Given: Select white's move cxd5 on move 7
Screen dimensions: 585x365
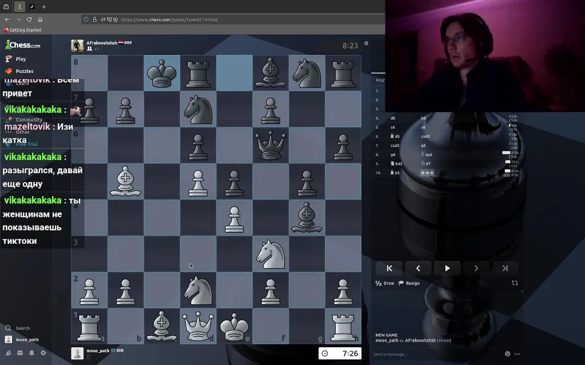Looking at the screenshot, I should click(x=395, y=145).
